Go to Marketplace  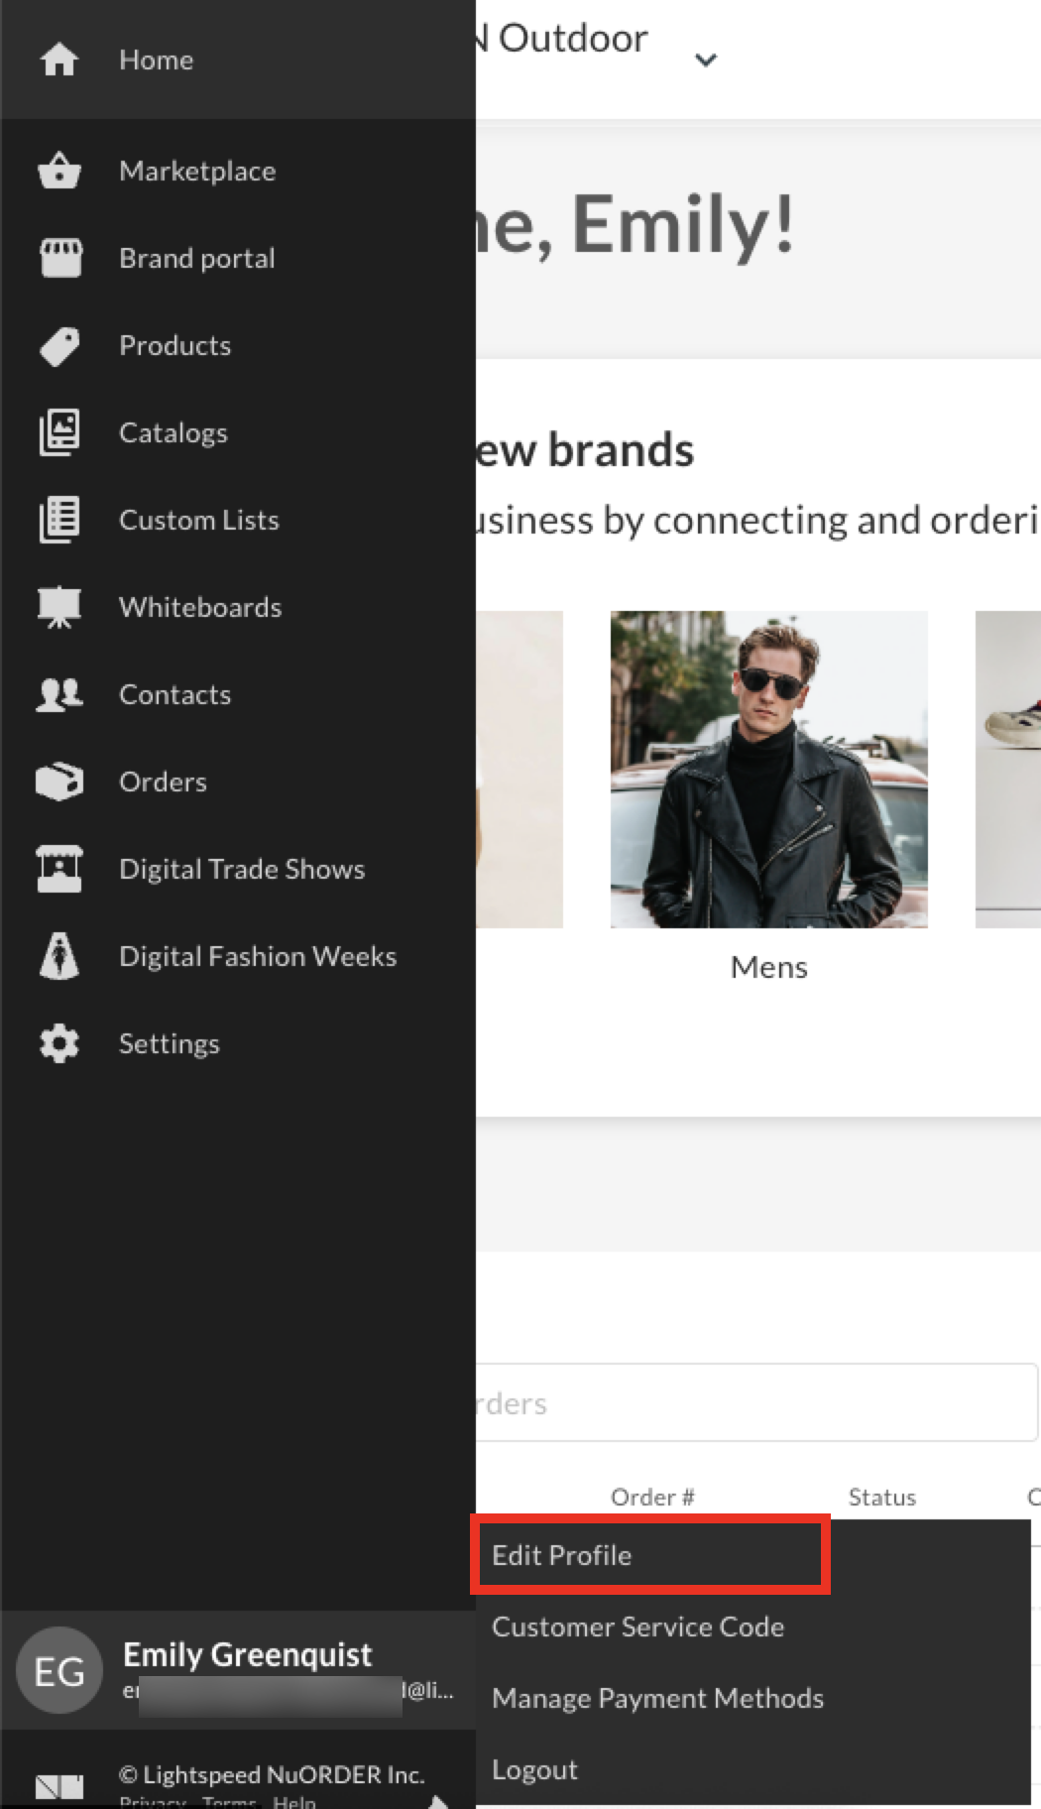238,171
